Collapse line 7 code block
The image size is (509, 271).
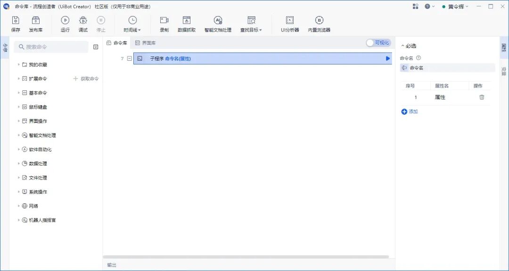pyautogui.click(x=130, y=59)
